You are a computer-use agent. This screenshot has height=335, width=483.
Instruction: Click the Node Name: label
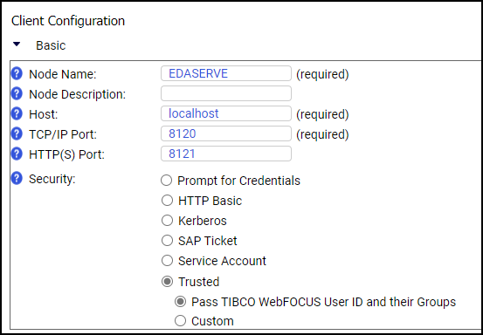[63, 74]
